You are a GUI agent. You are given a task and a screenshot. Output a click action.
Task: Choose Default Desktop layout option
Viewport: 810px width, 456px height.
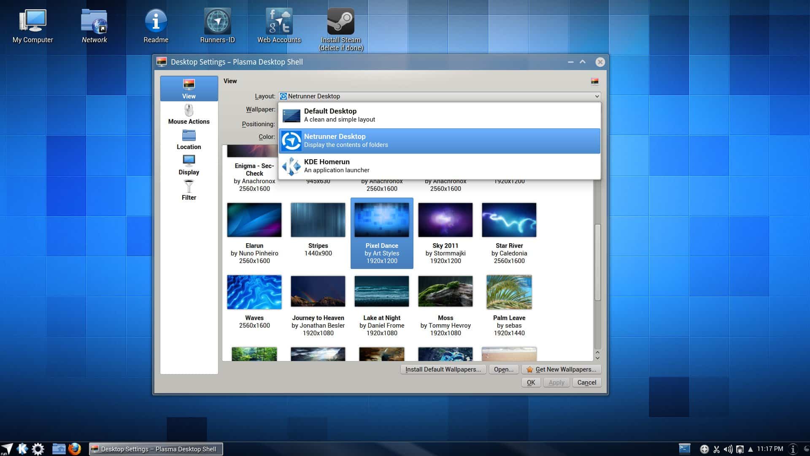tap(439, 115)
